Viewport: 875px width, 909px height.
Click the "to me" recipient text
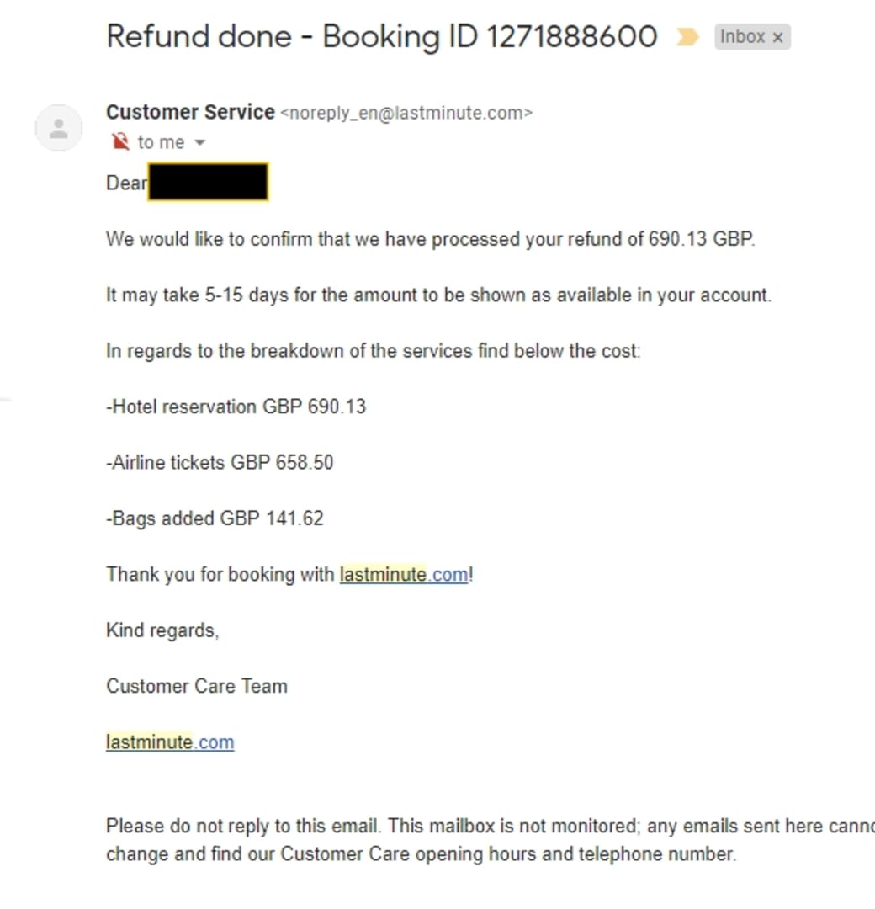coord(161,142)
